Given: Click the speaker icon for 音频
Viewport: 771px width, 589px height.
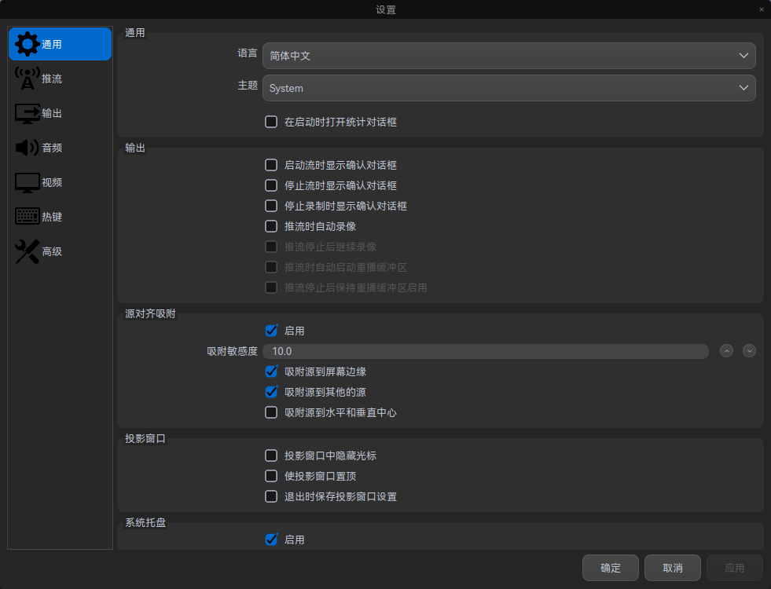Looking at the screenshot, I should pyautogui.click(x=27, y=148).
